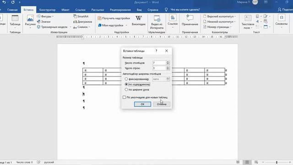Switch to web layout view icon
This screenshot has width=293, height=165.
[x=256, y=162]
